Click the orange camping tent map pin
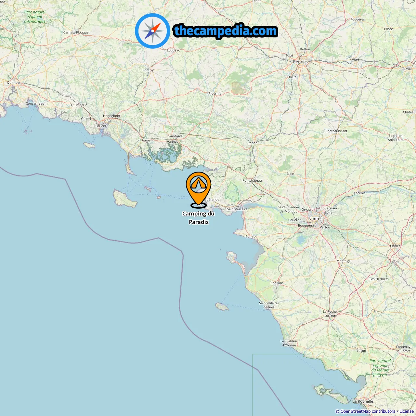Image resolution: width=416 pixels, height=416 pixels. (199, 189)
